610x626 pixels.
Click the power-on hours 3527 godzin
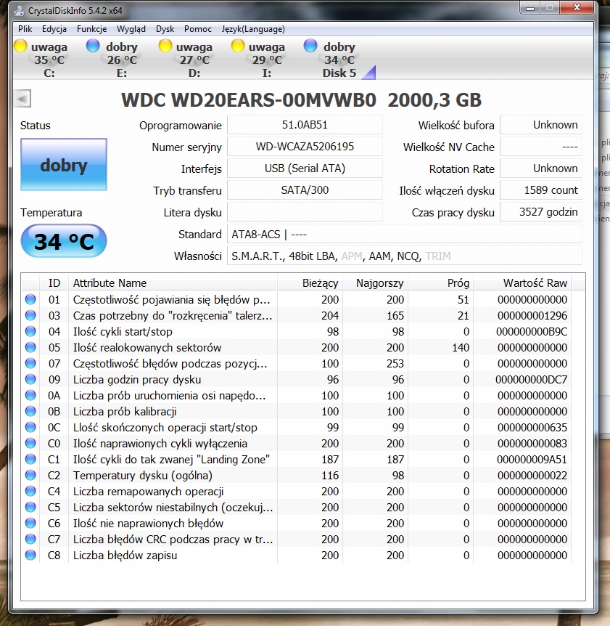(x=541, y=212)
